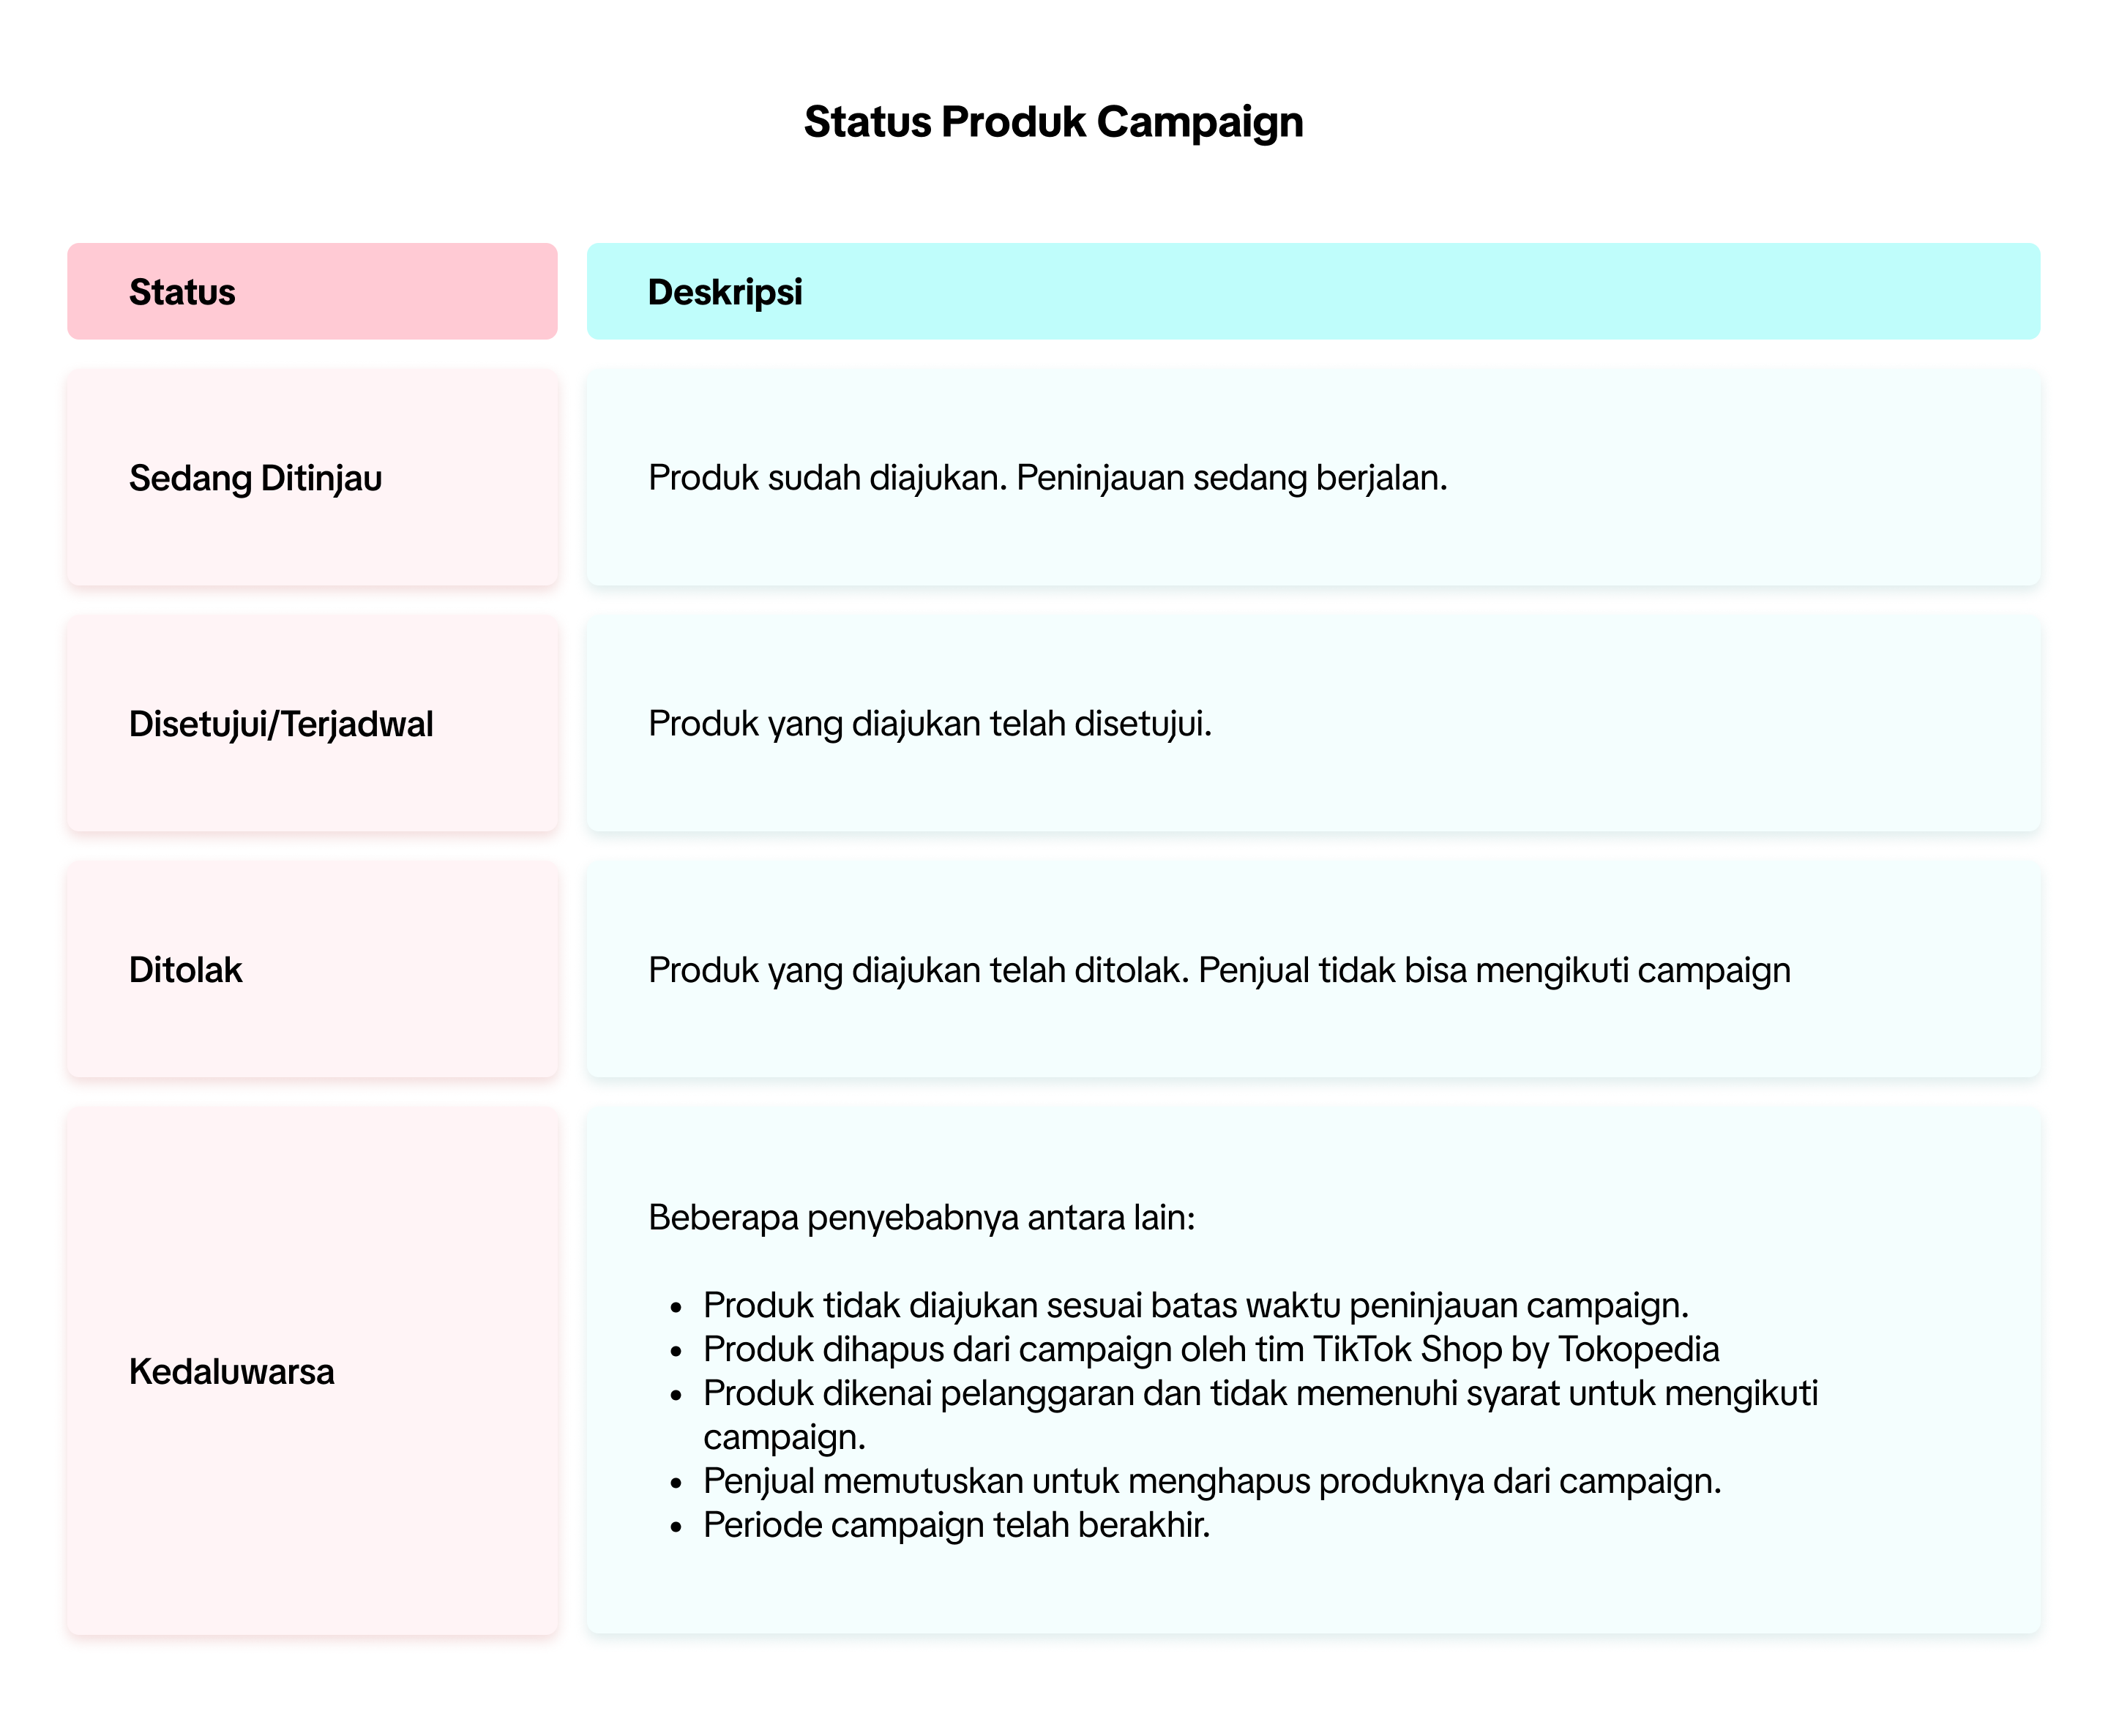Click the sentence "Produk yang diajukan telah ditolak."
Viewport: 2108px width, 1730px height.
point(918,970)
